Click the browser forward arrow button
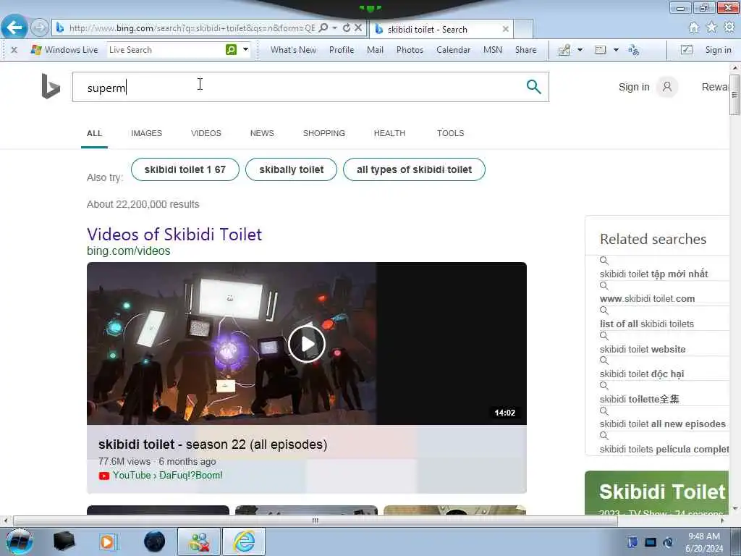 pos(40,28)
